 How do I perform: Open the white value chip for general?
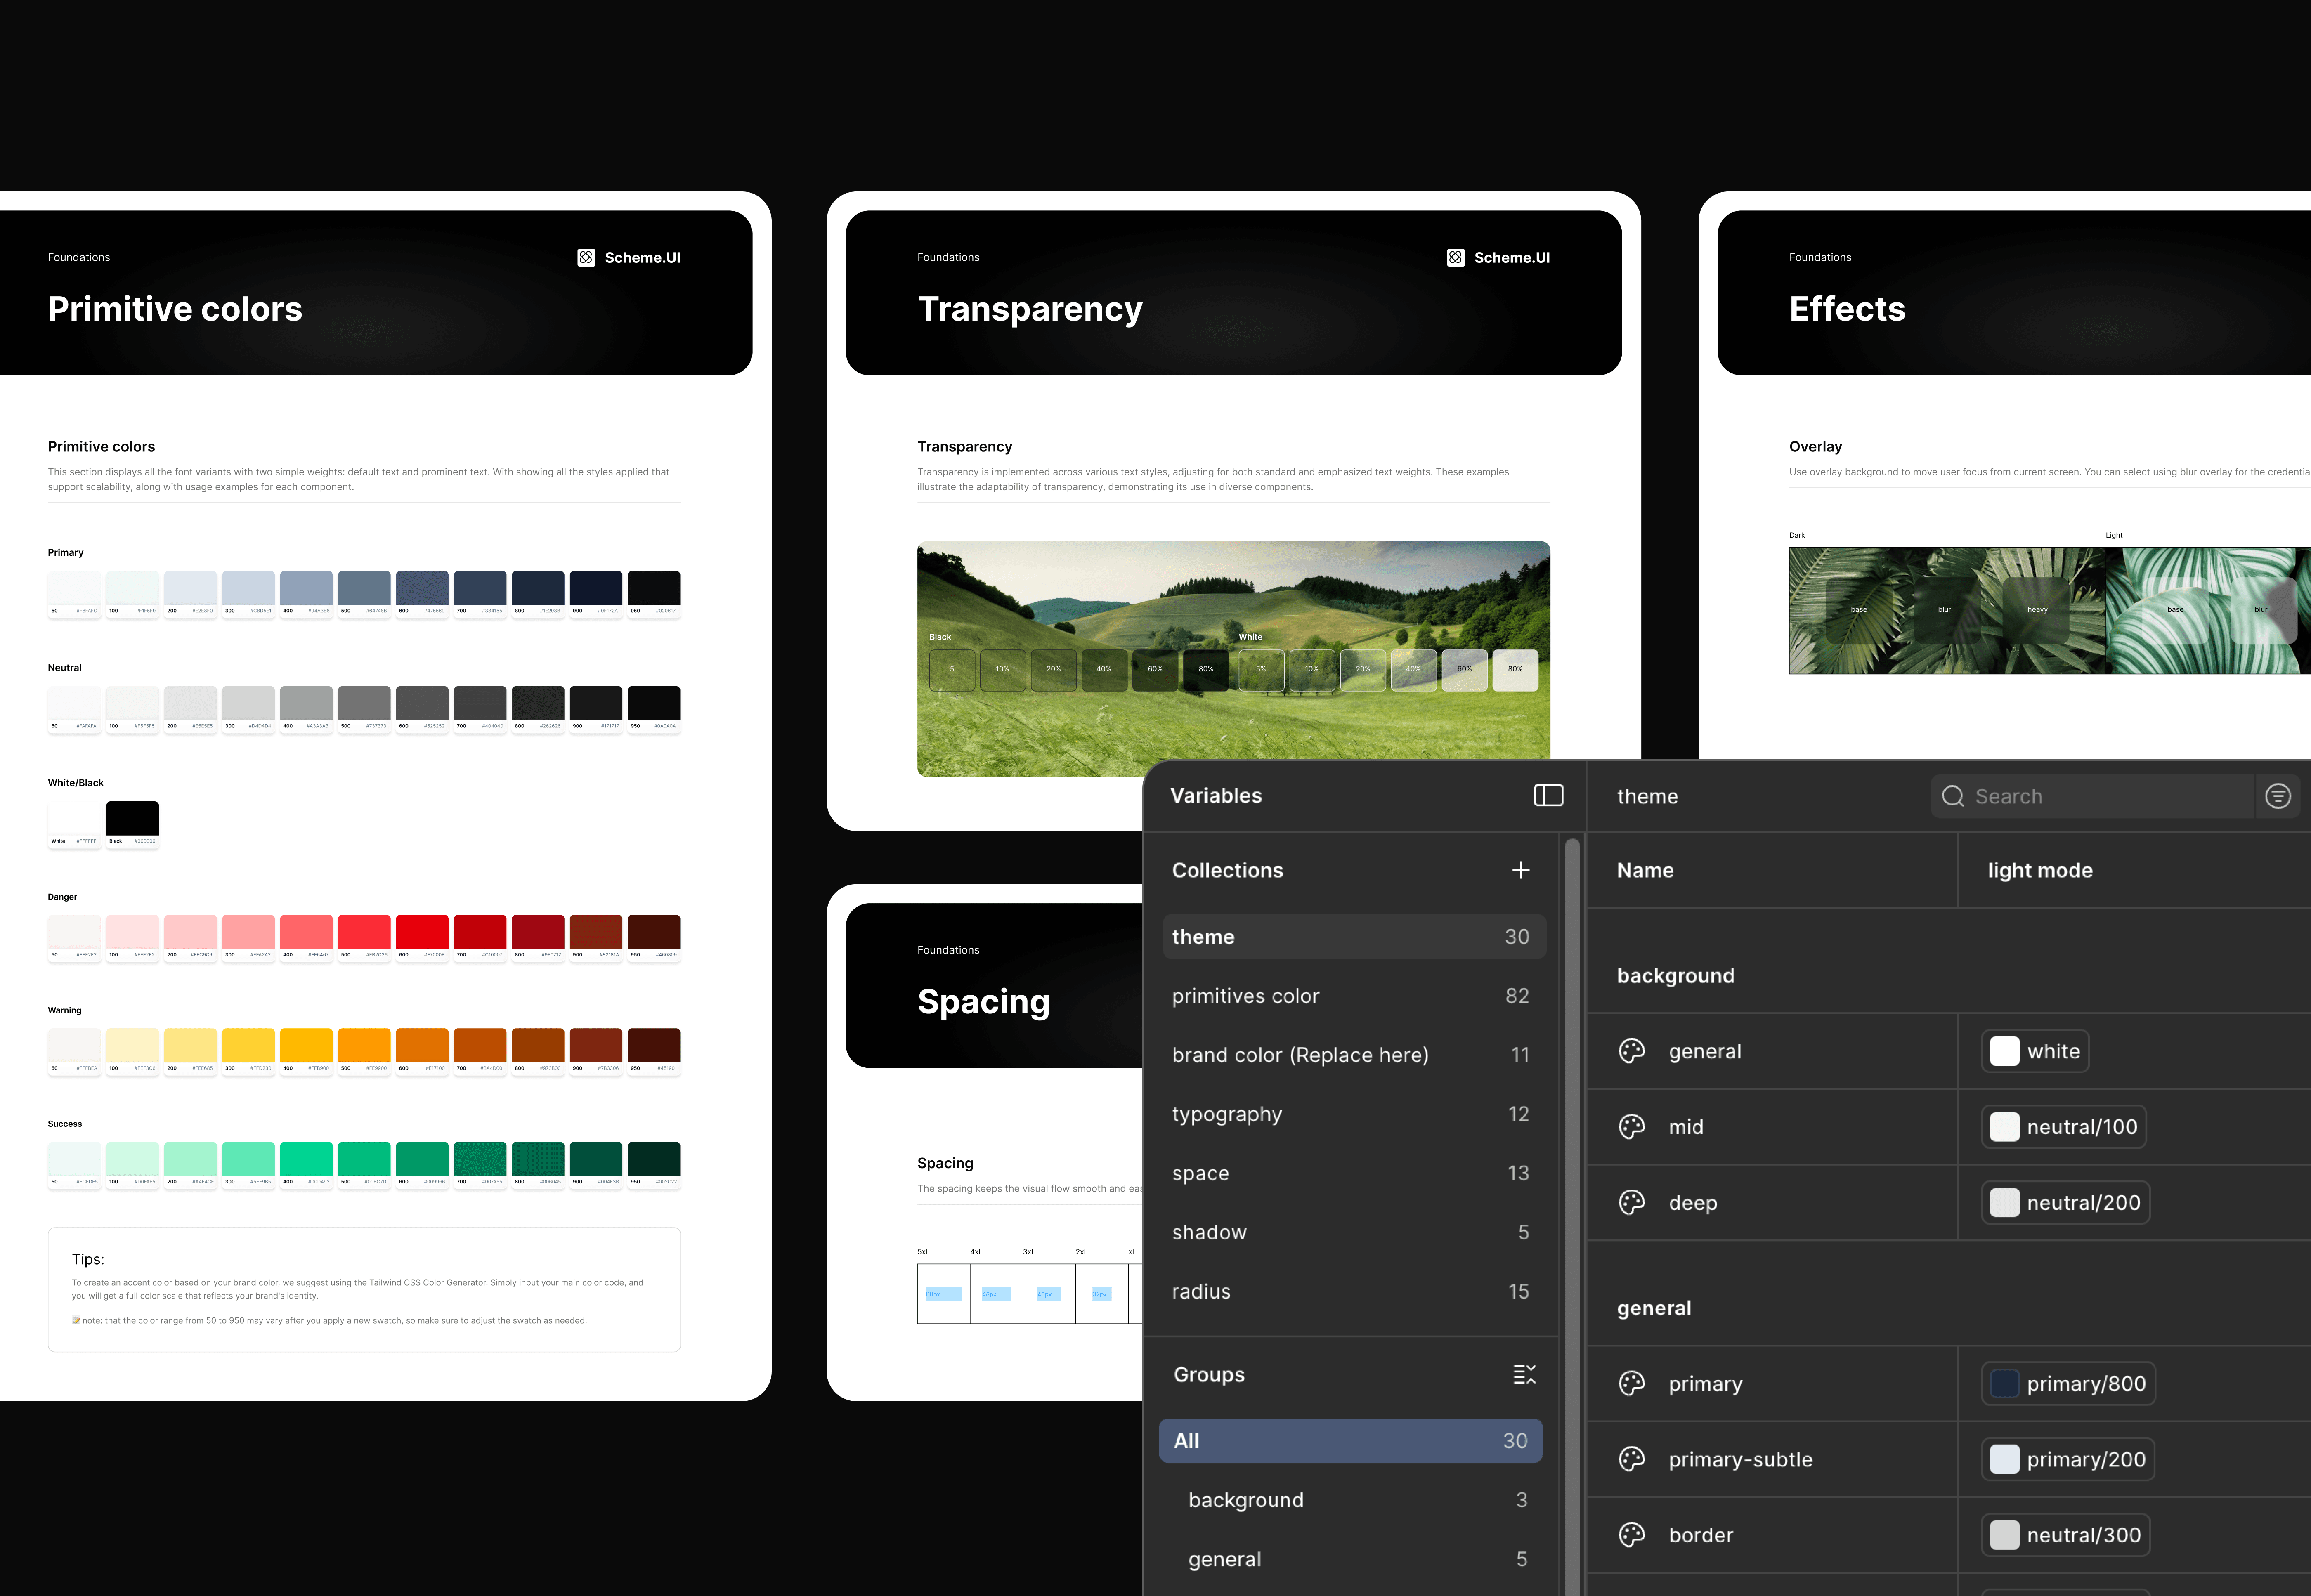pyautogui.click(x=2035, y=1051)
